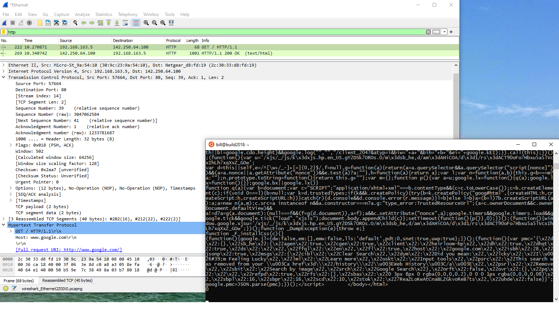Open capture options gear icon
Screen dimensions: 559x309
29,23
